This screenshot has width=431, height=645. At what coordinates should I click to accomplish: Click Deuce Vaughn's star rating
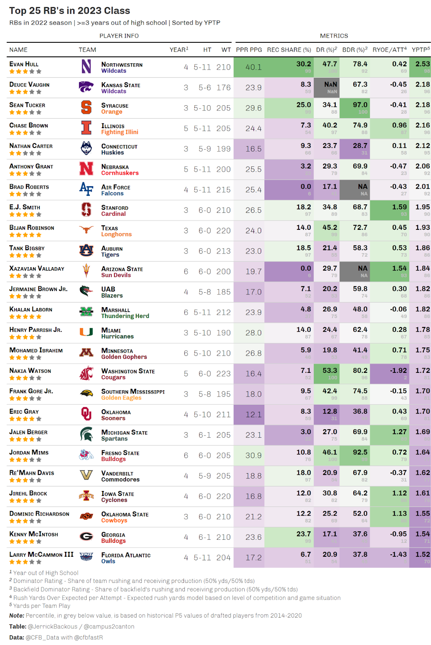click(x=25, y=92)
